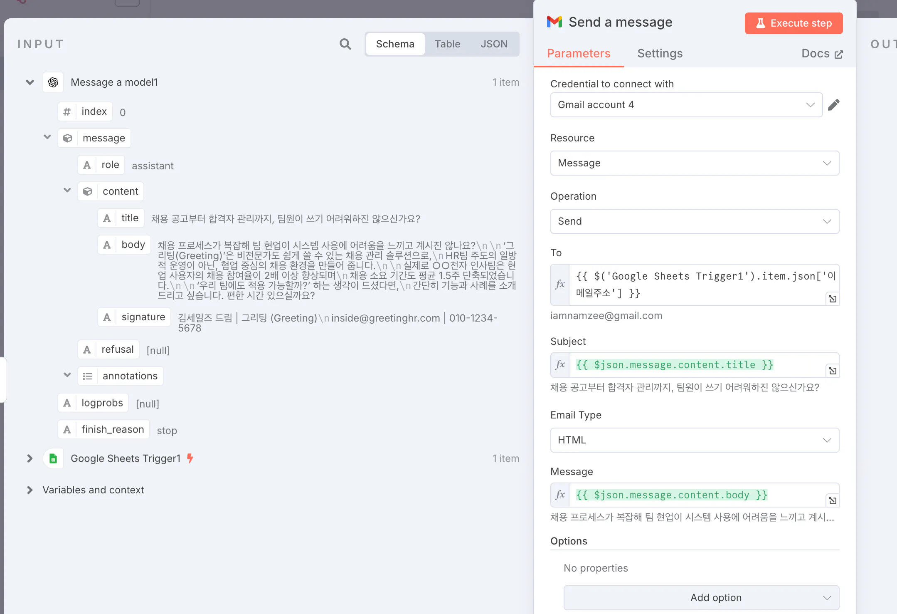
Task: Click the finish_reason field pill
Action: (x=103, y=429)
